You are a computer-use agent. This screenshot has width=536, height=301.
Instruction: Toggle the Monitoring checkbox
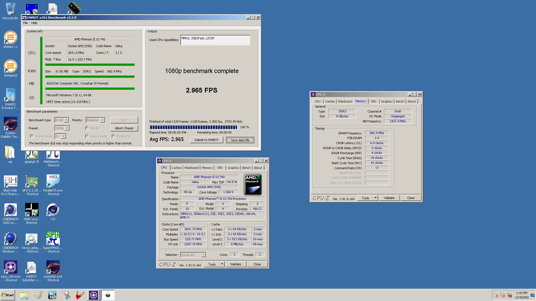click(113, 136)
